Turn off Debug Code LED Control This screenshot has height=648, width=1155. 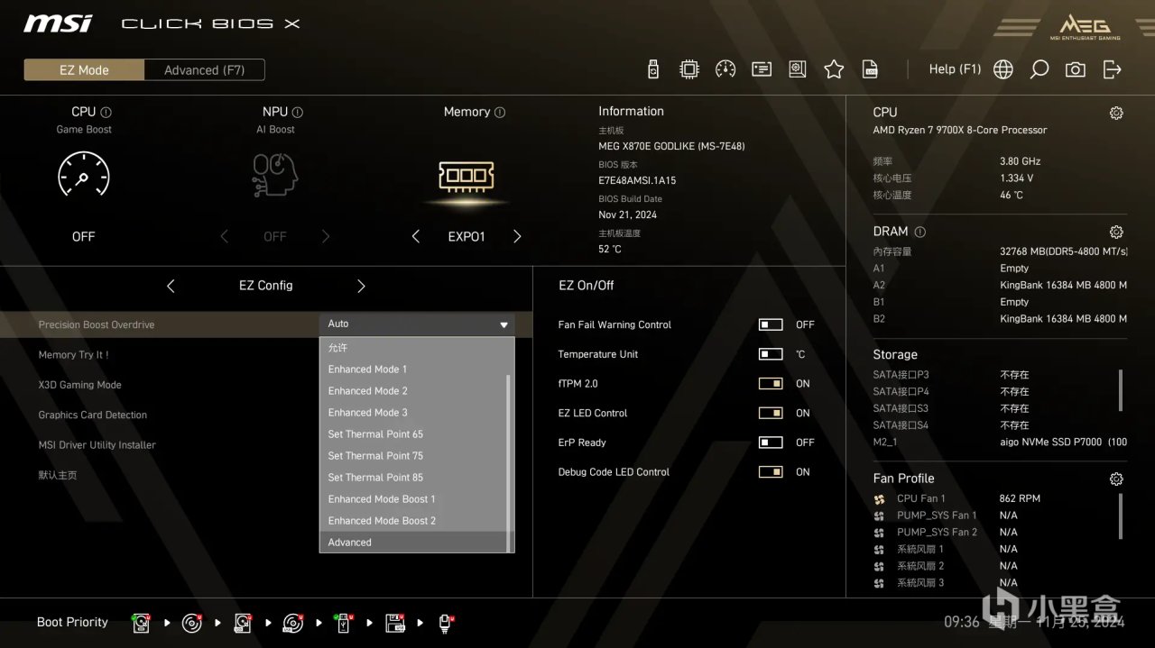tap(771, 471)
